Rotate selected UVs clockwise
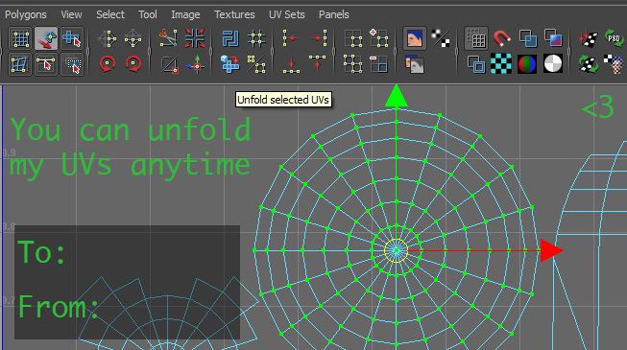 click(133, 64)
